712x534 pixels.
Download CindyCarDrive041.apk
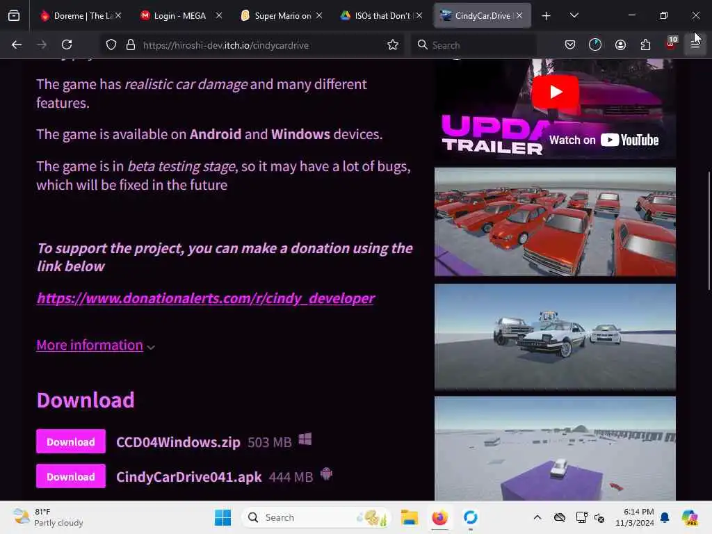coord(71,476)
